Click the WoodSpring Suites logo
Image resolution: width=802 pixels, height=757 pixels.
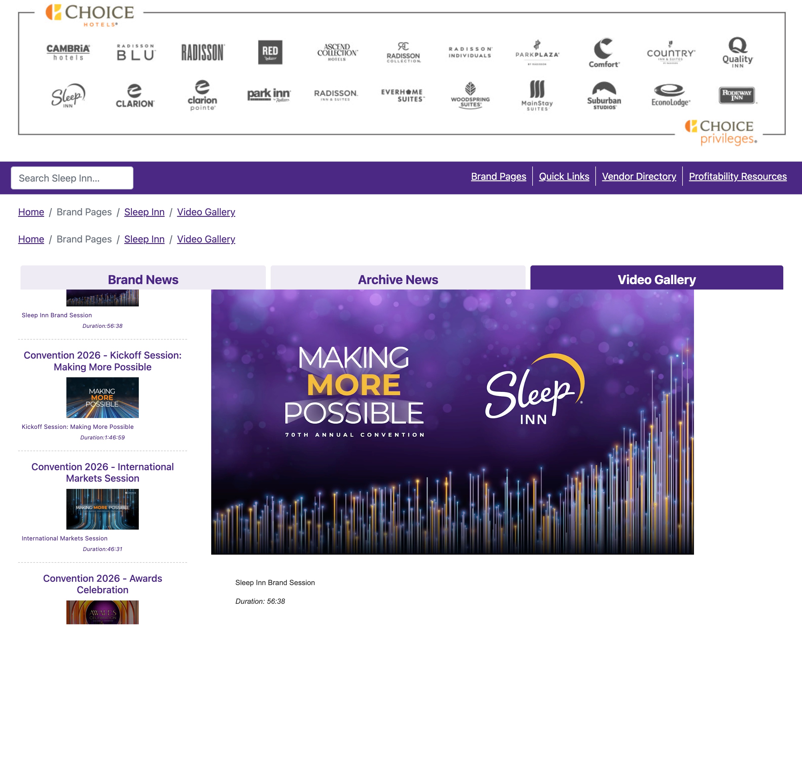click(470, 96)
